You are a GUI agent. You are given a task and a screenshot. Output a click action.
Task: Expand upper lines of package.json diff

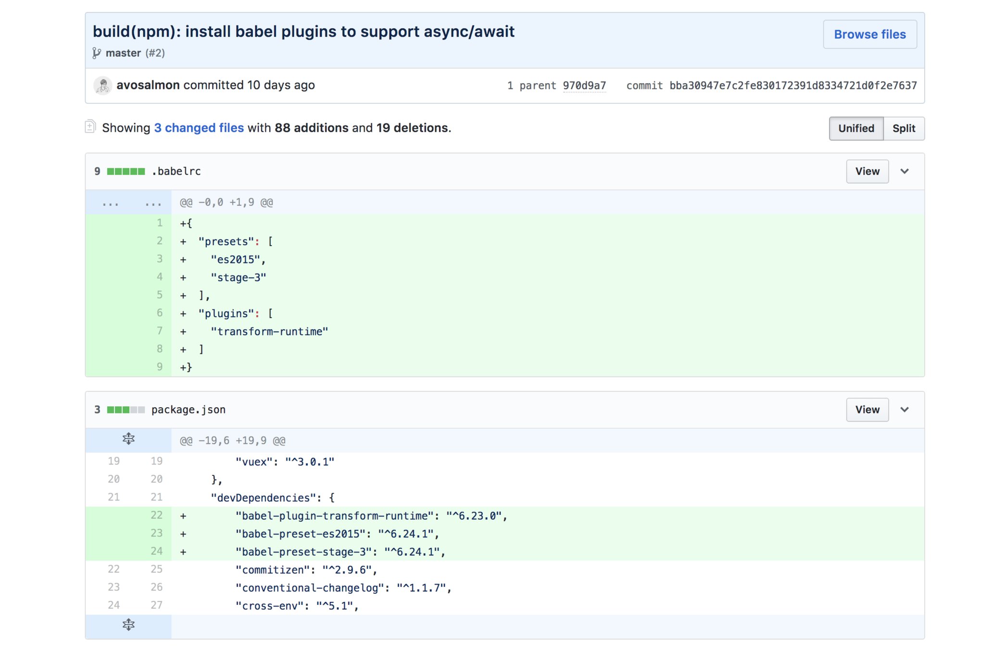click(128, 439)
